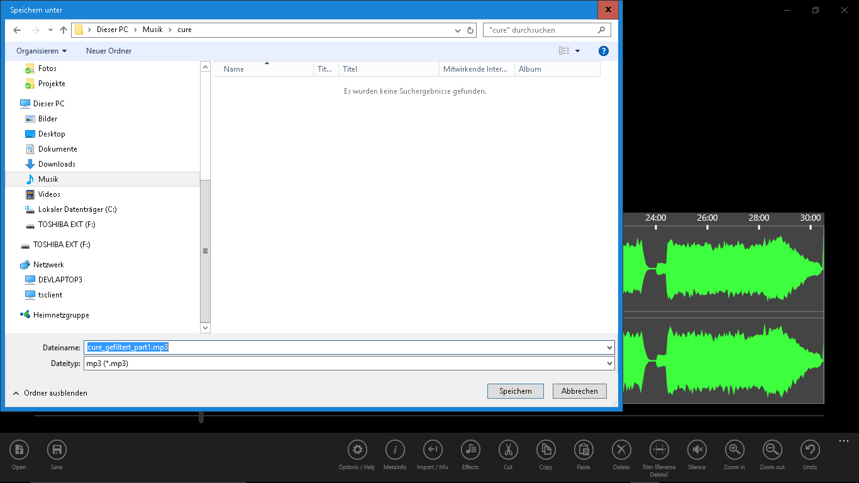Image resolution: width=859 pixels, height=483 pixels.
Task: Open the Organisieren dropdown menu
Action: [42, 51]
